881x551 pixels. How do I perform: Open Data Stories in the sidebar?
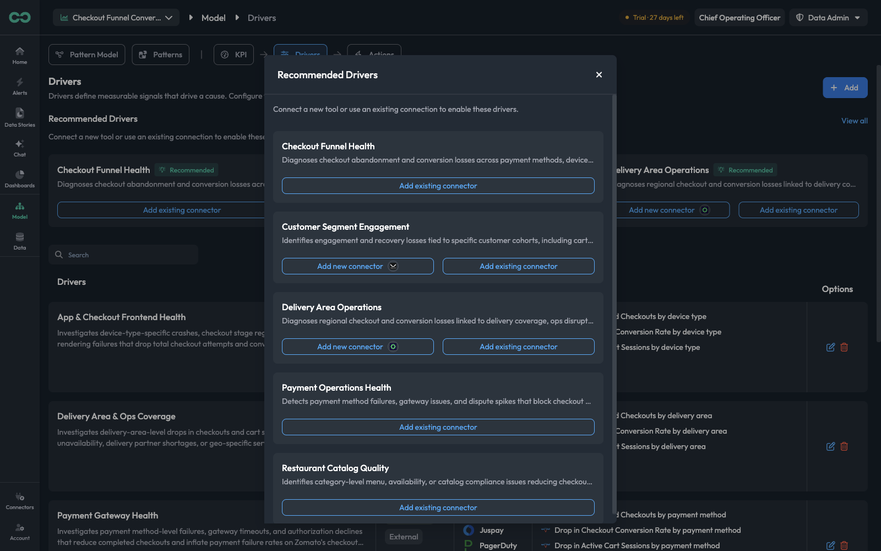(20, 118)
